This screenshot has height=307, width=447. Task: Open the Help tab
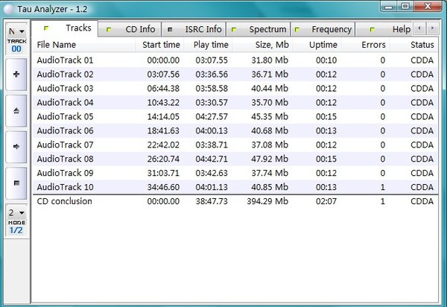pyautogui.click(x=384, y=29)
